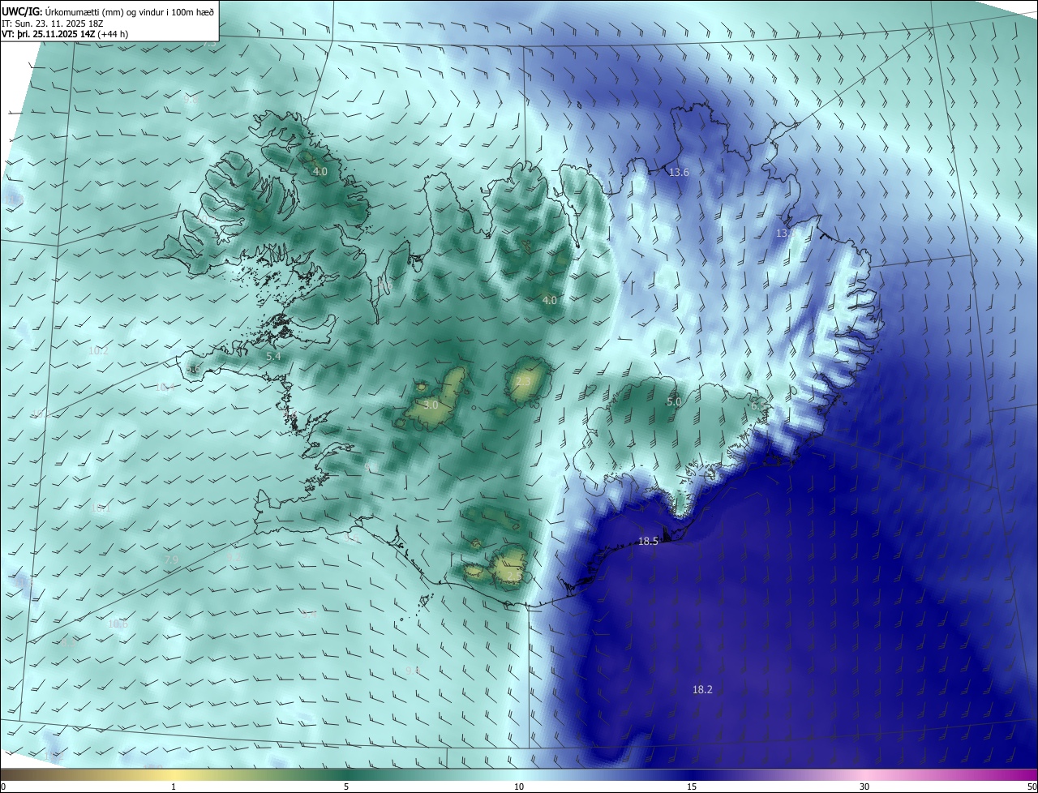Click the faint 10.2 value west of Snæfellsnes
The width and height of the screenshot is (1038, 793).
[98, 351]
